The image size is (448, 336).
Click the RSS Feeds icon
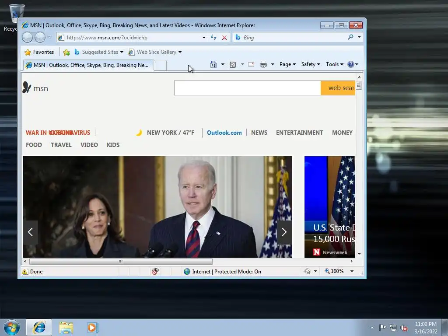[x=233, y=65]
